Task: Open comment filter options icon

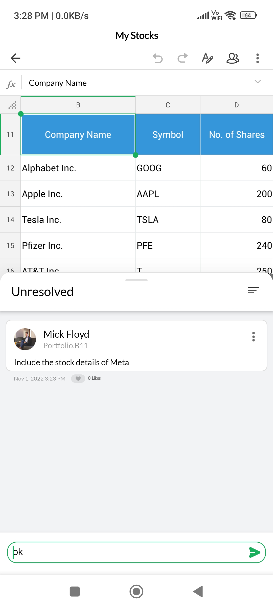Action: (x=253, y=290)
